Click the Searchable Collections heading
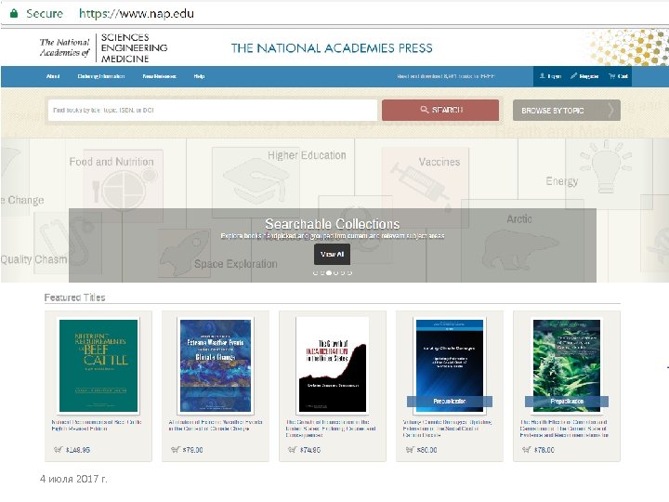Screen dimensions: 669x502 [x=333, y=224]
